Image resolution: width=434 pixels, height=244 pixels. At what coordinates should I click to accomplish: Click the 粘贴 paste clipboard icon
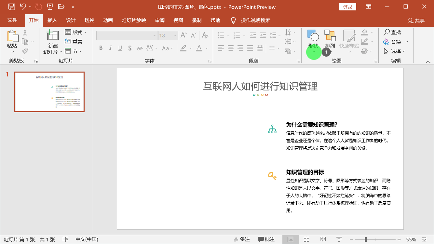pos(12,36)
